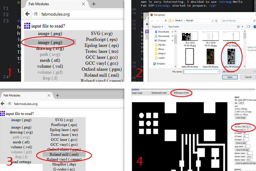Open Pictures in the File Upload sidebar

[162, 40]
